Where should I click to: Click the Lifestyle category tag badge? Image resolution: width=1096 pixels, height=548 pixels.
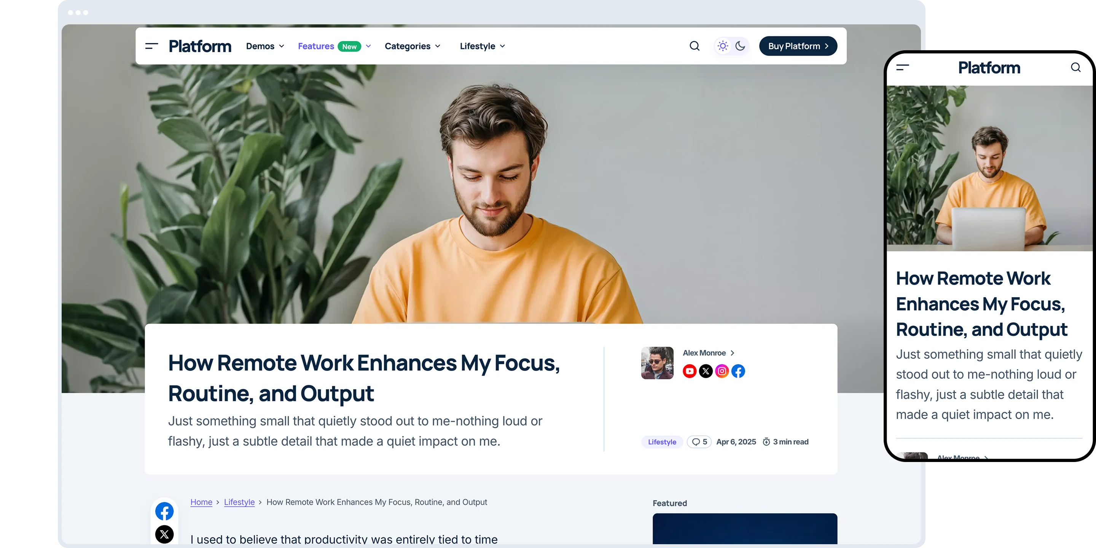[x=662, y=441]
